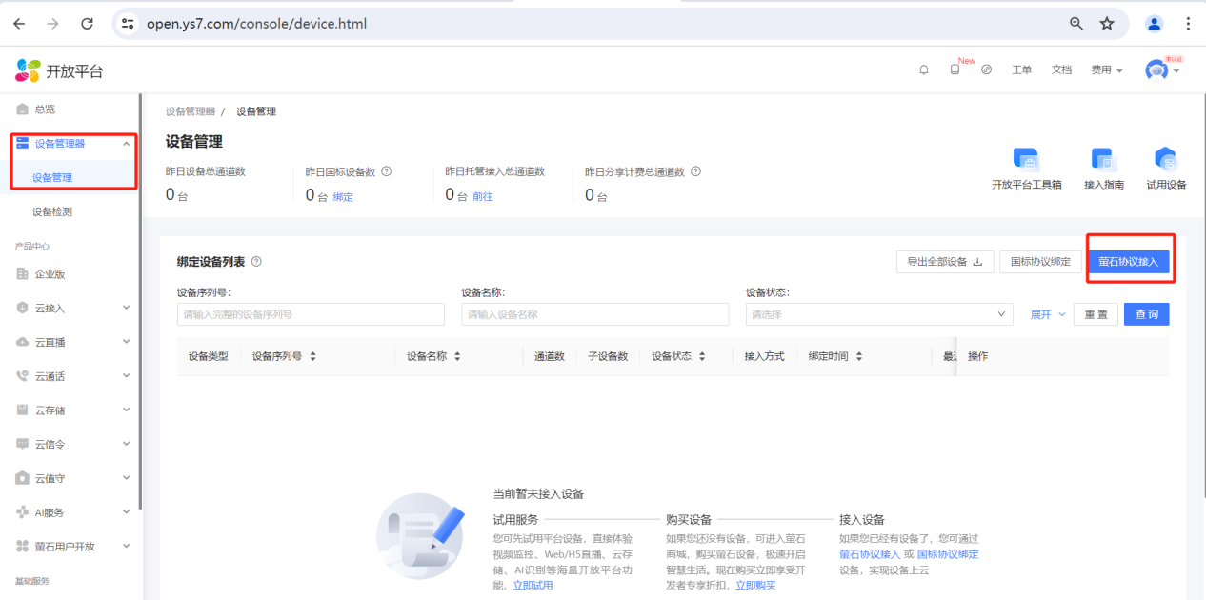Viewport: 1206px width, 600px height.
Task: Open the 接入指南 guide icon
Action: tap(1103, 160)
